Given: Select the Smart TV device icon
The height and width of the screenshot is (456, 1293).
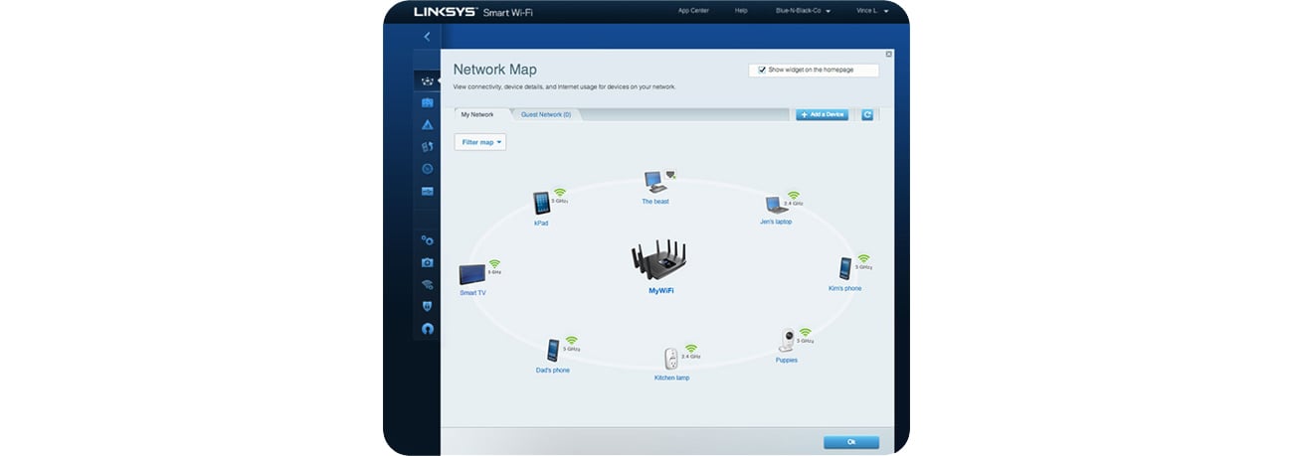Looking at the screenshot, I should point(471,275).
